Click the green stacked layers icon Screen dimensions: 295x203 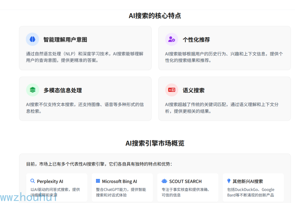(x=33, y=90)
